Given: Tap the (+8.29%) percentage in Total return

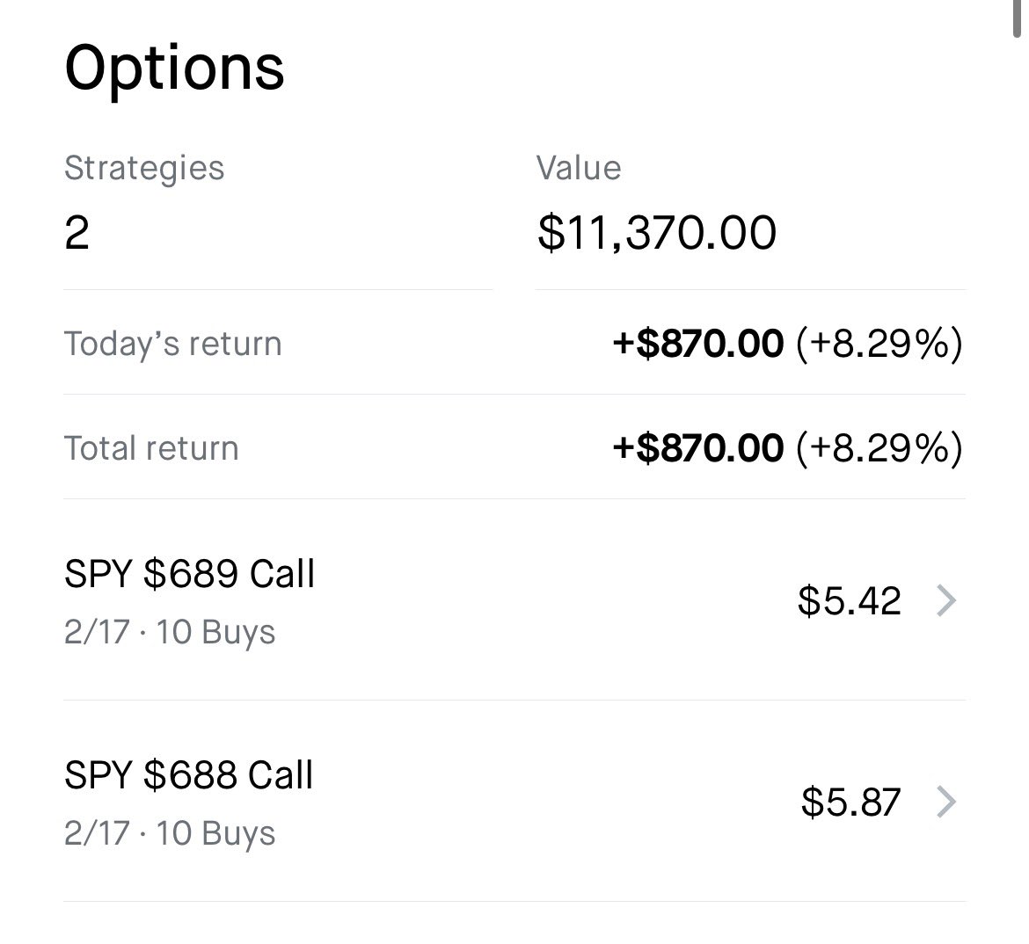Looking at the screenshot, I should [x=879, y=448].
